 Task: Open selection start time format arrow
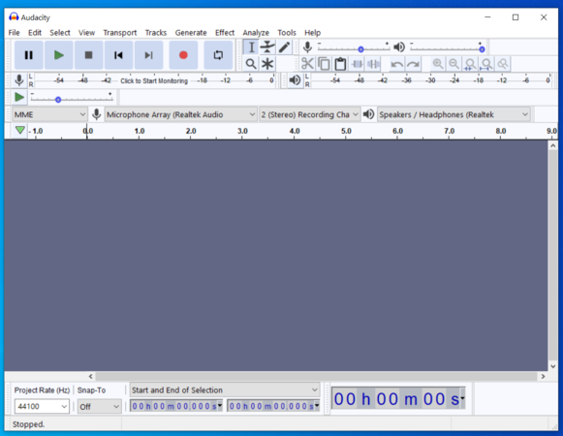tap(220, 406)
